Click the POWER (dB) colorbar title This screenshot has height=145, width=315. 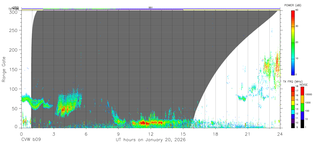tap(293, 5)
